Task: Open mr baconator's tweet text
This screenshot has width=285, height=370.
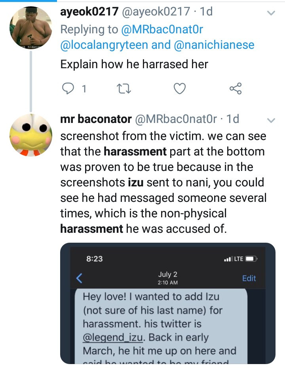Action: [x=163, y=182]
